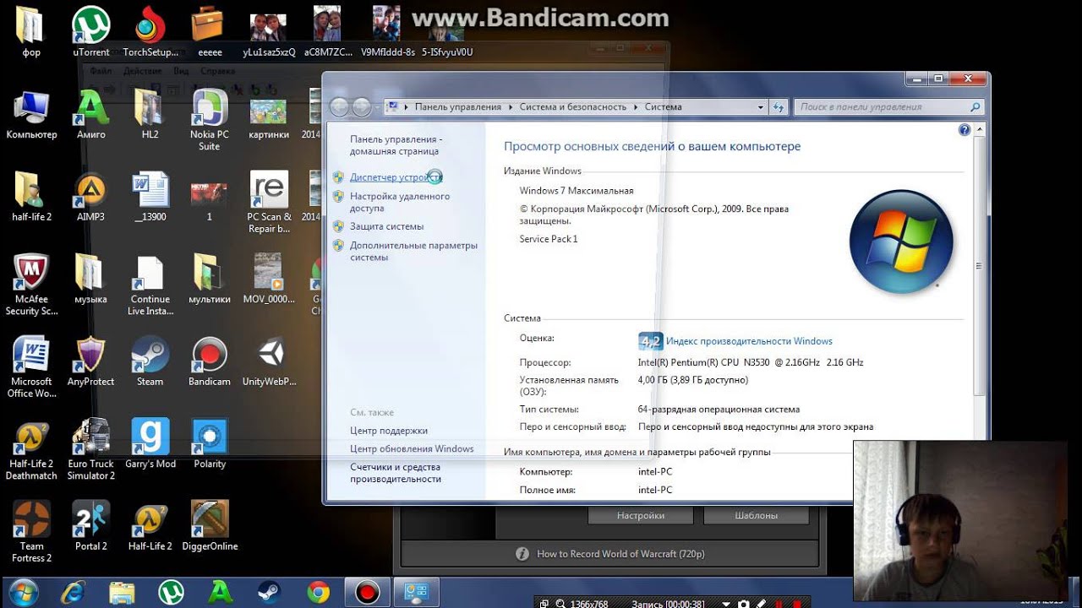Open the Windows Start menu orb
This screenshot has width=1082, height=608.
click(24, 592)
